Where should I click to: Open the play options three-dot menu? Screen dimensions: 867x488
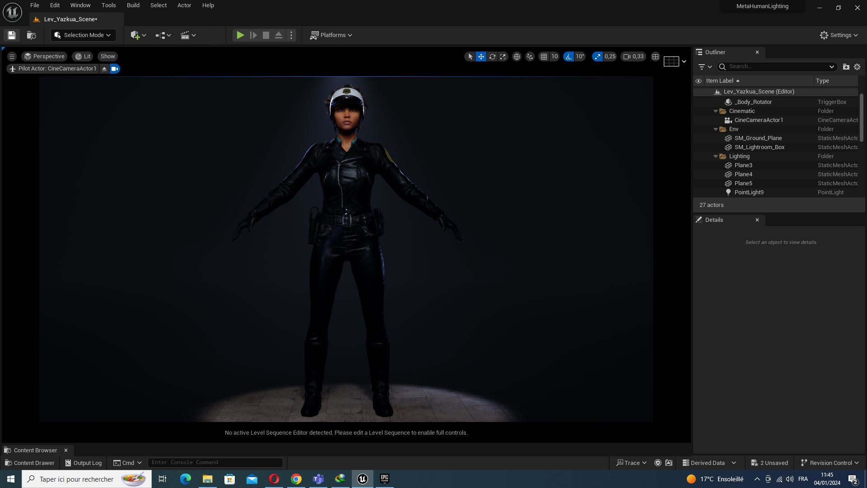(291, 35)
